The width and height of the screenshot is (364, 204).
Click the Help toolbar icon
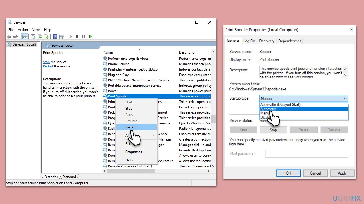tap(55, 37)
